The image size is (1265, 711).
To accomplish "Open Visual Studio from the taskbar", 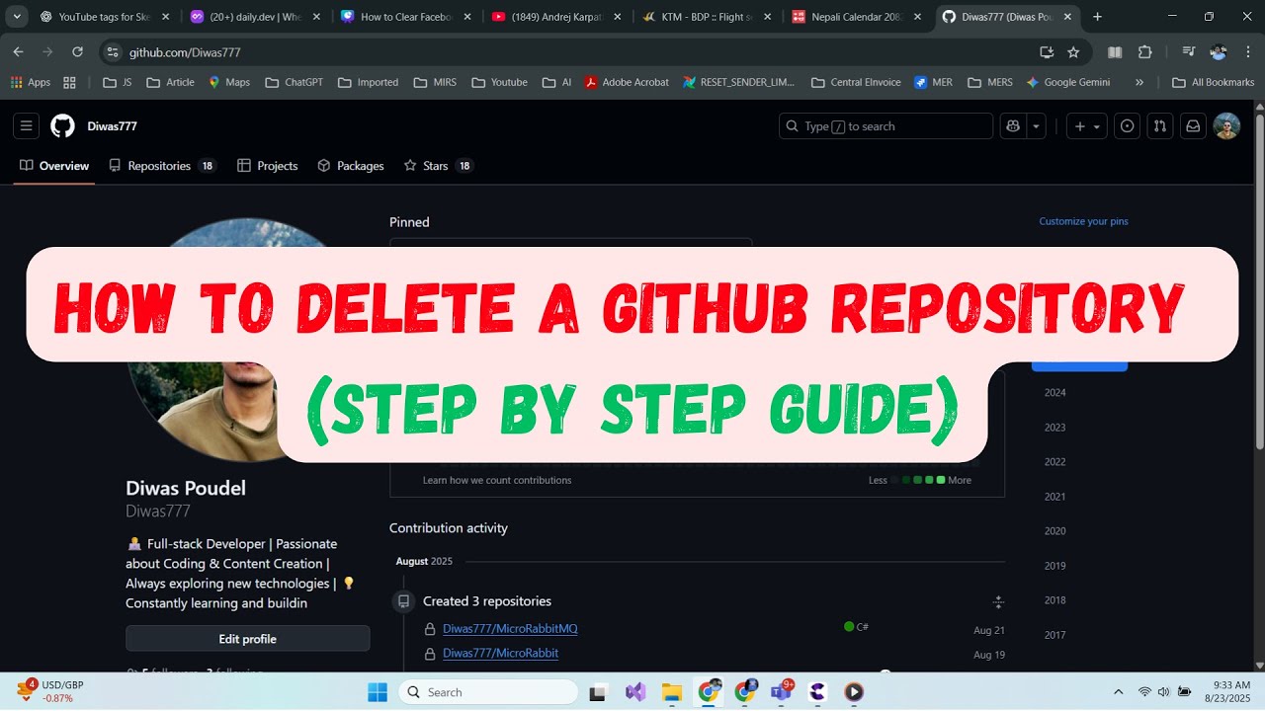I will 635,692.
